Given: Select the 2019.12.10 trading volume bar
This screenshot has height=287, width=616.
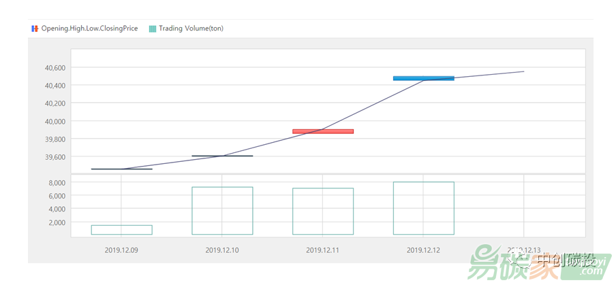Looking at the screenshot, I should pos(222,211).
